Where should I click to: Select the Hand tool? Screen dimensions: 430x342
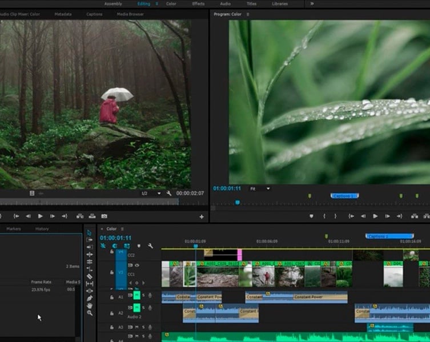90,305
